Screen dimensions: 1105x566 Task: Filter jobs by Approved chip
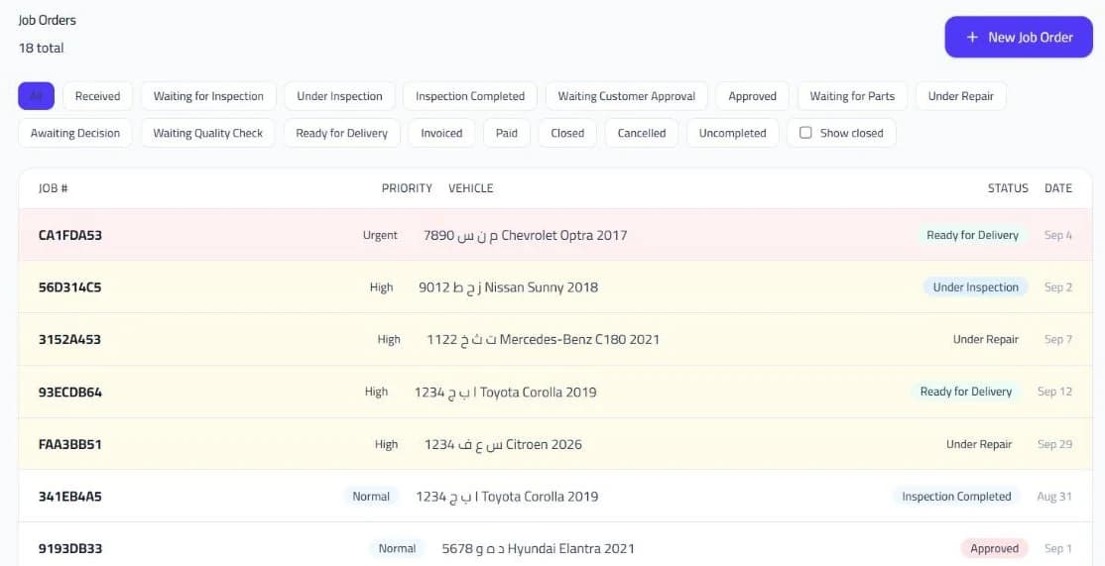pyautogui.click(x=753, y=96)
